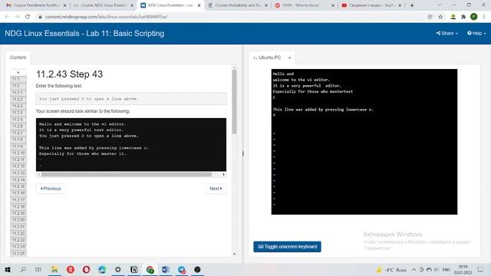Open the Share dropdown menu
The height and width of the screenshot is (276, 491).
pos(447,33)
